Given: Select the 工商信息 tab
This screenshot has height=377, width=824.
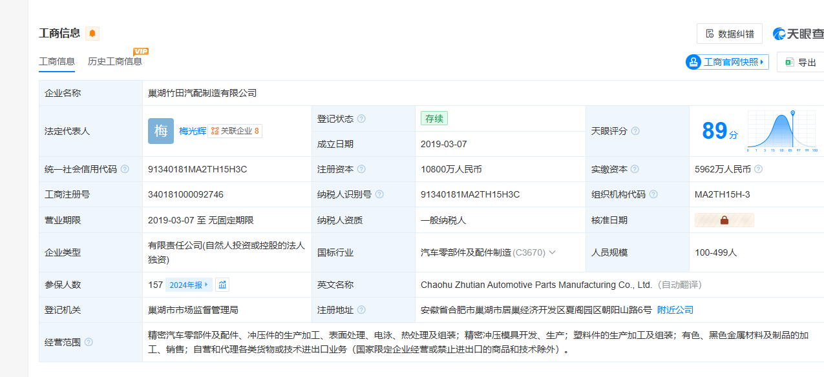Looking at the screenshot, I should 57,61.
